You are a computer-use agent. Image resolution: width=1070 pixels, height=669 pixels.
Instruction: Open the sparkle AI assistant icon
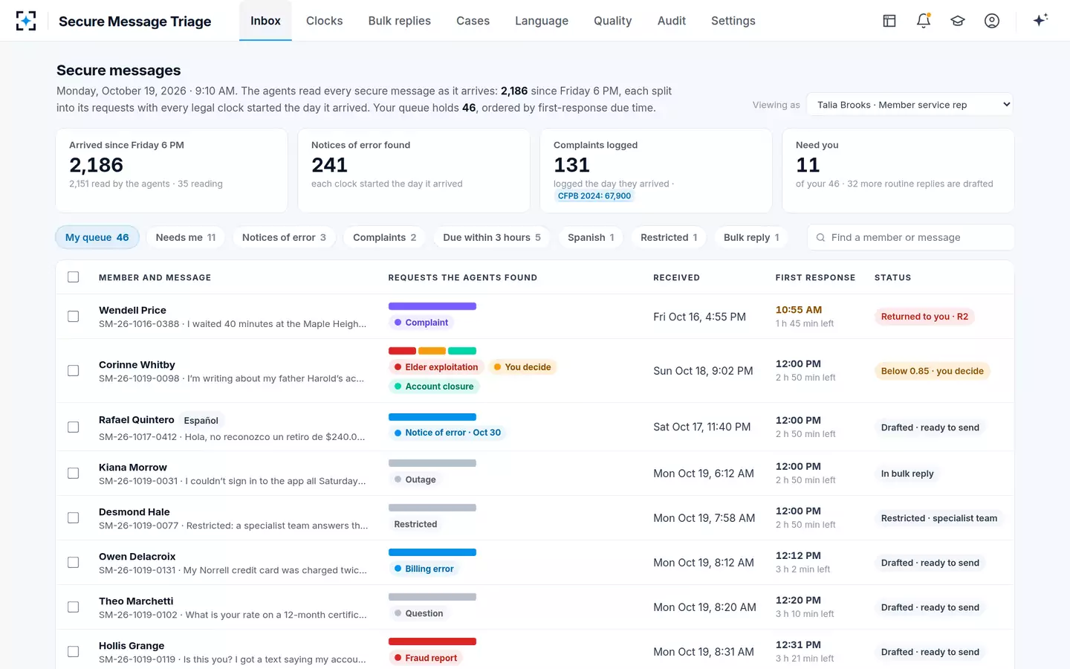coord(1040,20)
